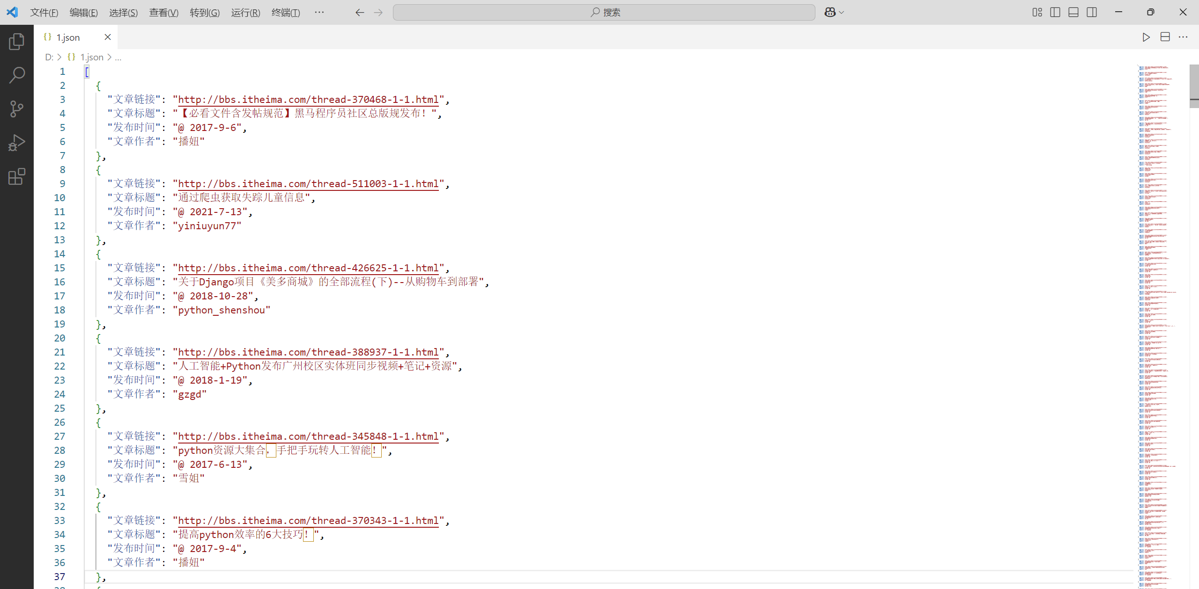Expand the hidden menu items ellipsis
This screenshot has height=589, width=1199.
(319, 12)
